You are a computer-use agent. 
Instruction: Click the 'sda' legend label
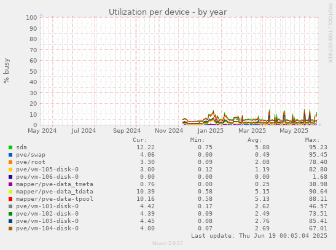(x=21, y=147)
